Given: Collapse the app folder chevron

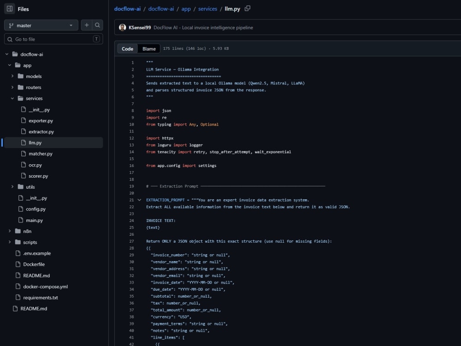Looking at the screenshot, I should [10, 65].
